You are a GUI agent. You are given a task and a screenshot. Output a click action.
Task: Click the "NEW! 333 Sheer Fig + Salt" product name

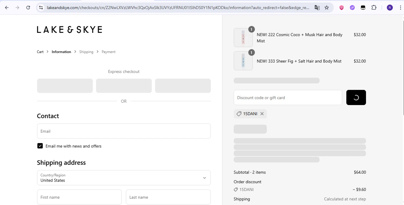coord(299,61)
